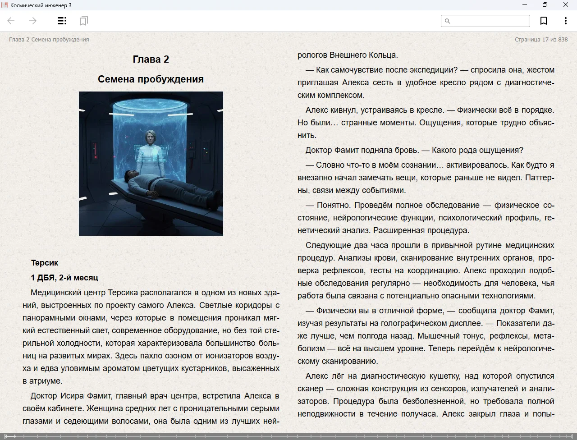Focus the book search field
577x440 pixels.
(x=490, y=21)
